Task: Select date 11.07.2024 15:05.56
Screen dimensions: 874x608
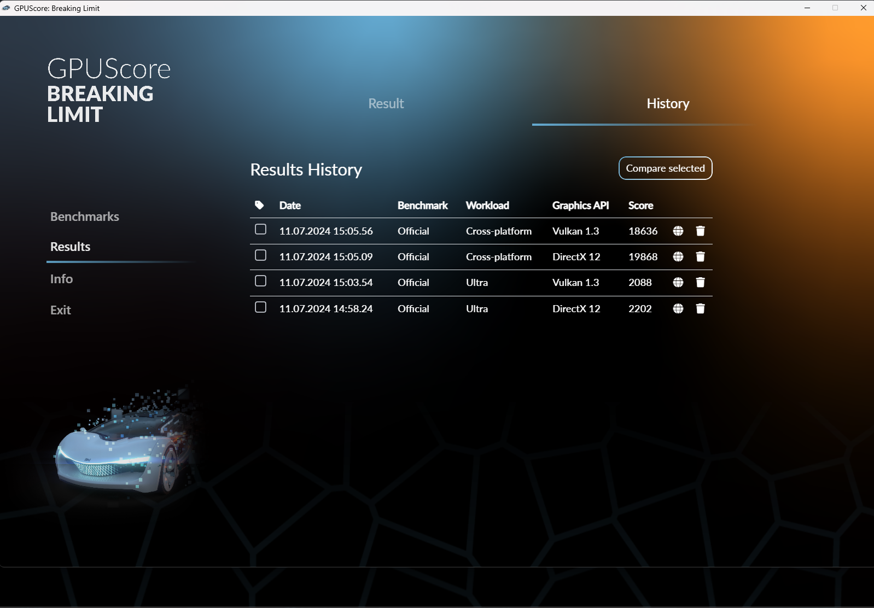Action: [x=326, y=231]
